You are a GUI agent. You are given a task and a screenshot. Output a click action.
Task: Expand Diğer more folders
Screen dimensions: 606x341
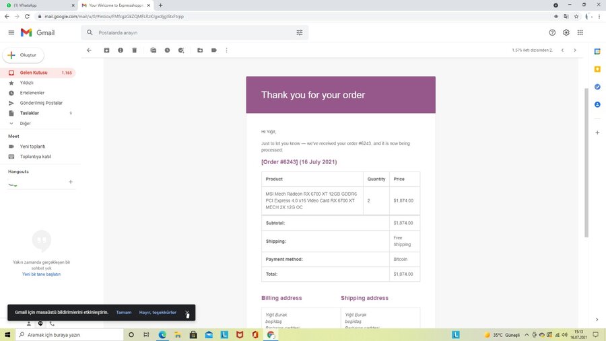pyautogui.click(x=38, y=124)
